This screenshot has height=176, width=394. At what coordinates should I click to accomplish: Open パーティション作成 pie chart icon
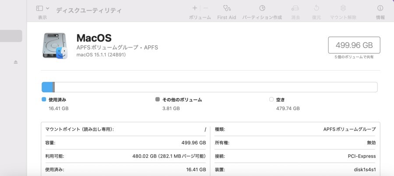[262, 8]
